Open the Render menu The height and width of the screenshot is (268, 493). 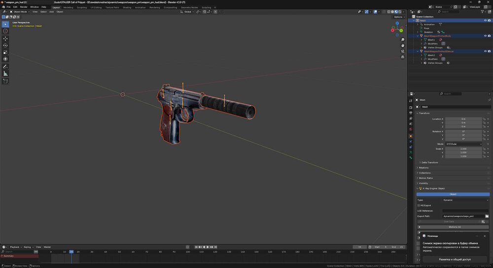(24, 7)
